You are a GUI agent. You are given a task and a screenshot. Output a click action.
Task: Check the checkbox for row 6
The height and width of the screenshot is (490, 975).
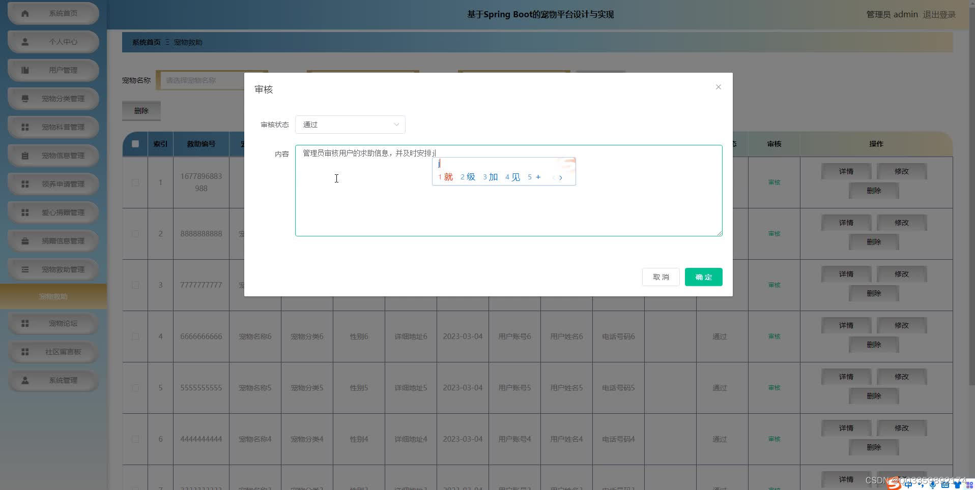(x=135, y=439)
